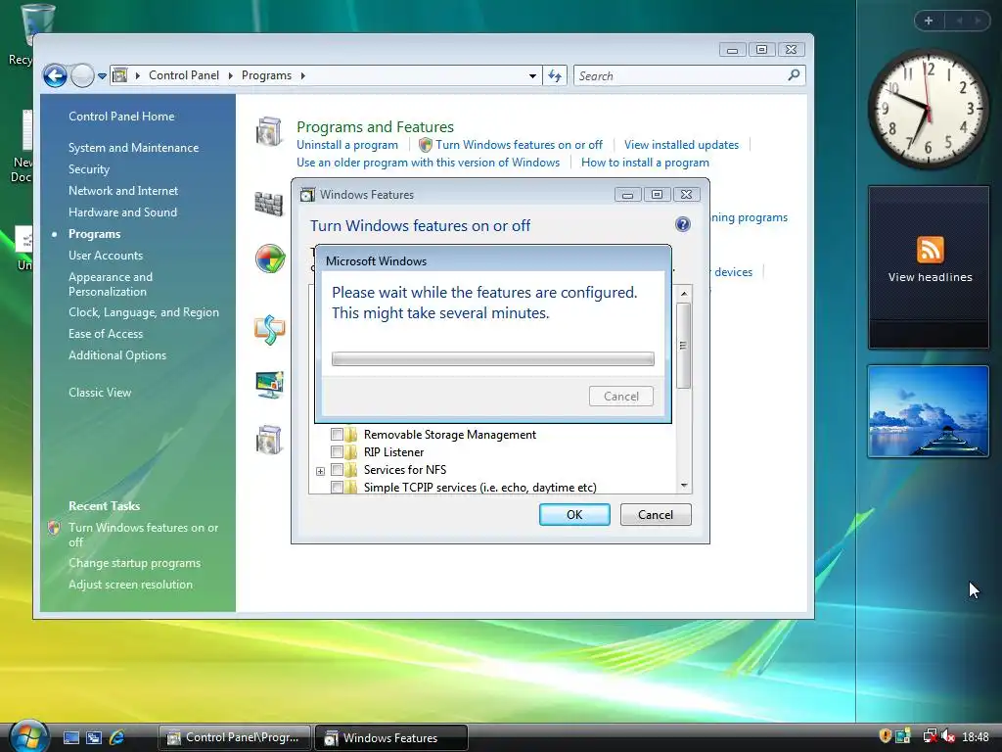Click the magnifier icon in the Search box
The width and height of the screenshot is (1002, 752).
[793, 75]
